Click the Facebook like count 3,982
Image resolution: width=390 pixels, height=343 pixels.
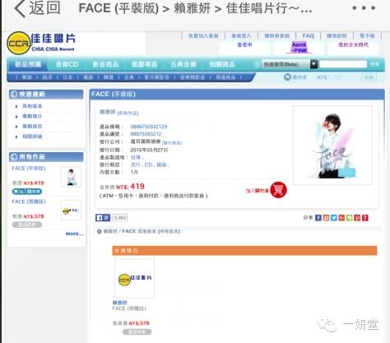[119, 218]
